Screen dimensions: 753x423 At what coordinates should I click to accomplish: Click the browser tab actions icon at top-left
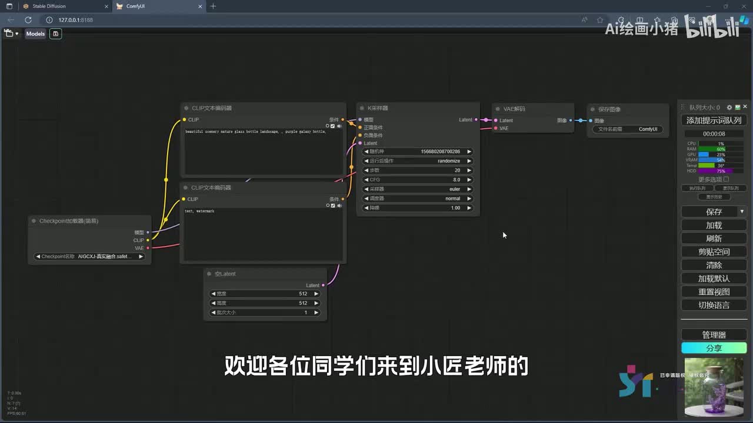point(9,6)
